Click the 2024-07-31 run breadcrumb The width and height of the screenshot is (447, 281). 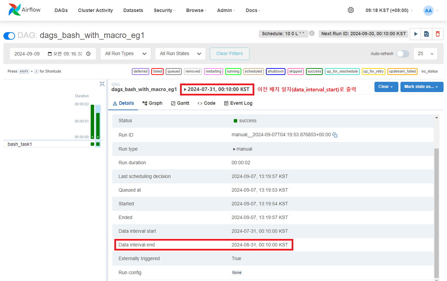coord(217,89)
